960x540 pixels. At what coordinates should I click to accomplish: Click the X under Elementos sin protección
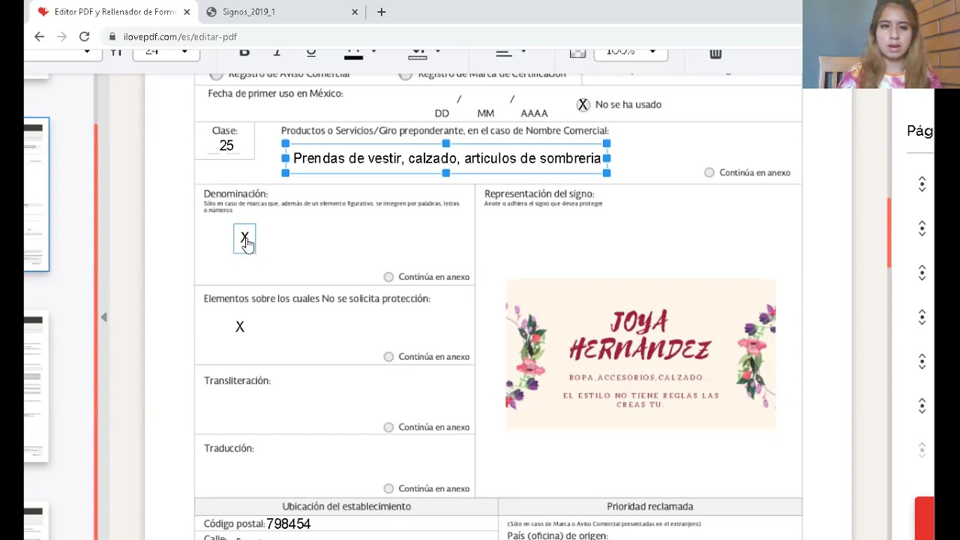240,327
